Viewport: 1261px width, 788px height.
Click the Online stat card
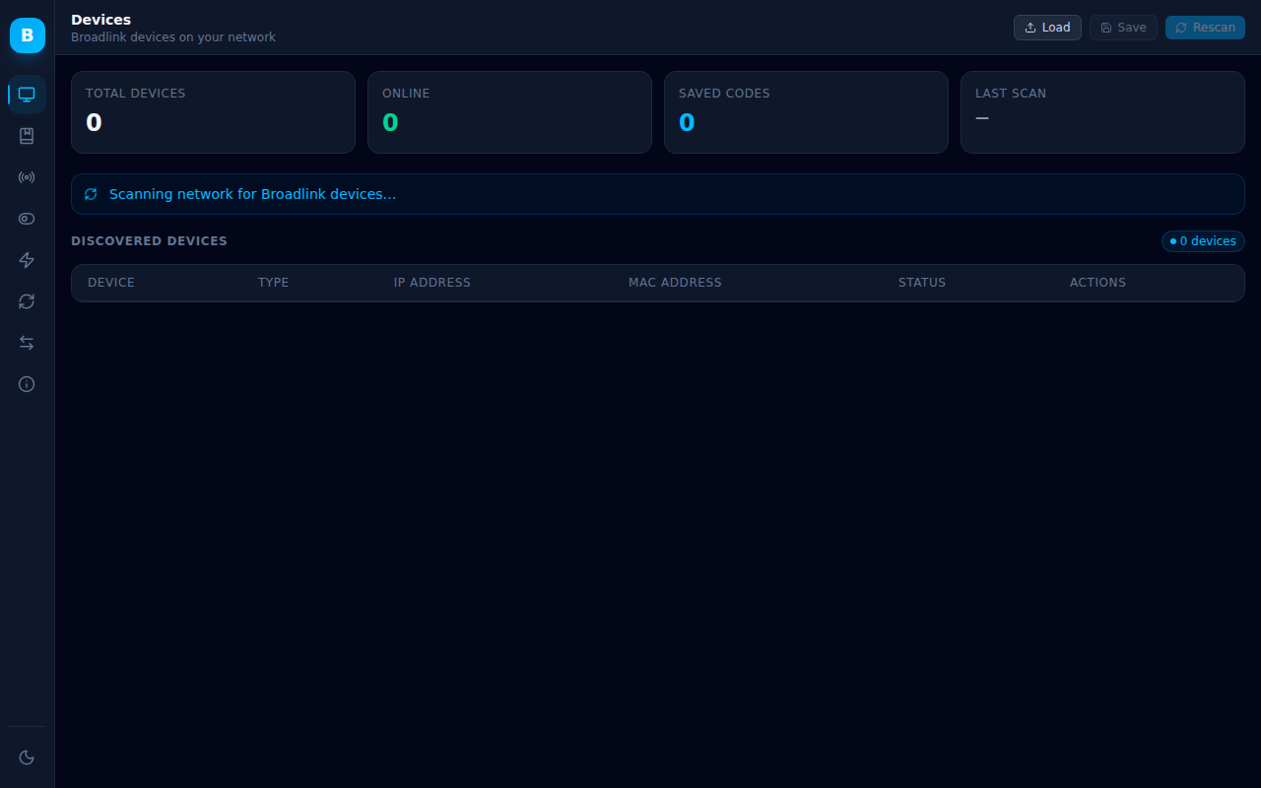click(509, 112)
